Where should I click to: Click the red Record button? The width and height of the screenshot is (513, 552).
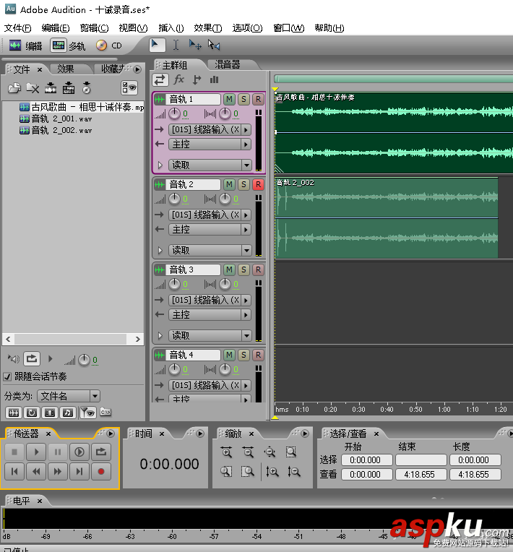pos(101,471)
